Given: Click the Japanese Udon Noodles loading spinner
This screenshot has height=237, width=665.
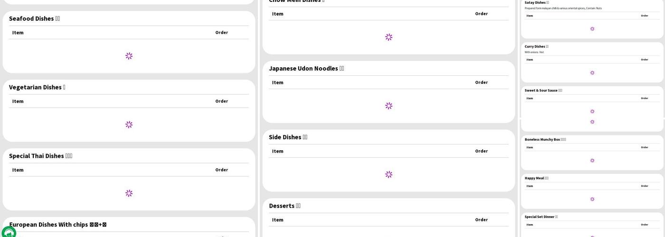Looking at the screenshot, I should [389, 106].
